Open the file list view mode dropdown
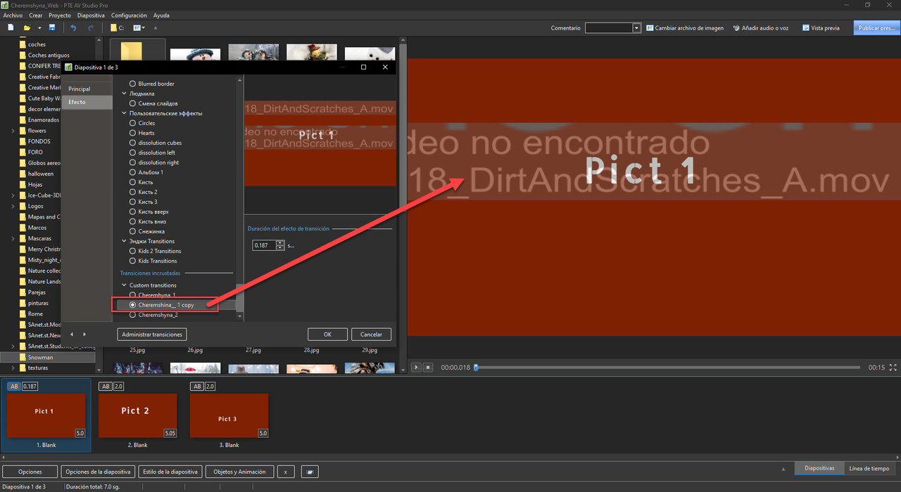This screenshot has width=901, height=492. [x=139, y=28]
